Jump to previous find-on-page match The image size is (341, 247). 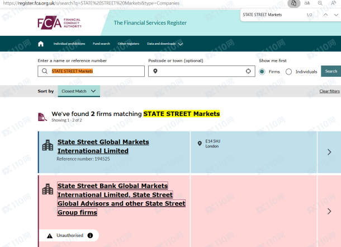point(325,15)
